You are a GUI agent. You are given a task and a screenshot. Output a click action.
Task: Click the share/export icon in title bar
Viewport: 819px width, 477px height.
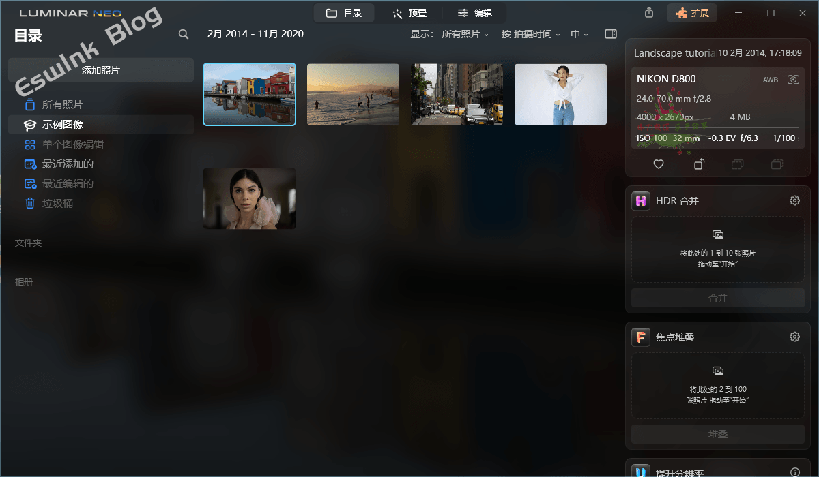(x=648, y=13)
